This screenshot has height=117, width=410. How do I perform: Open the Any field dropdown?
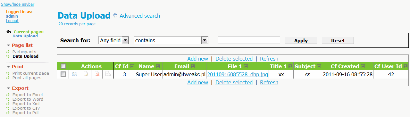[114, 40]
